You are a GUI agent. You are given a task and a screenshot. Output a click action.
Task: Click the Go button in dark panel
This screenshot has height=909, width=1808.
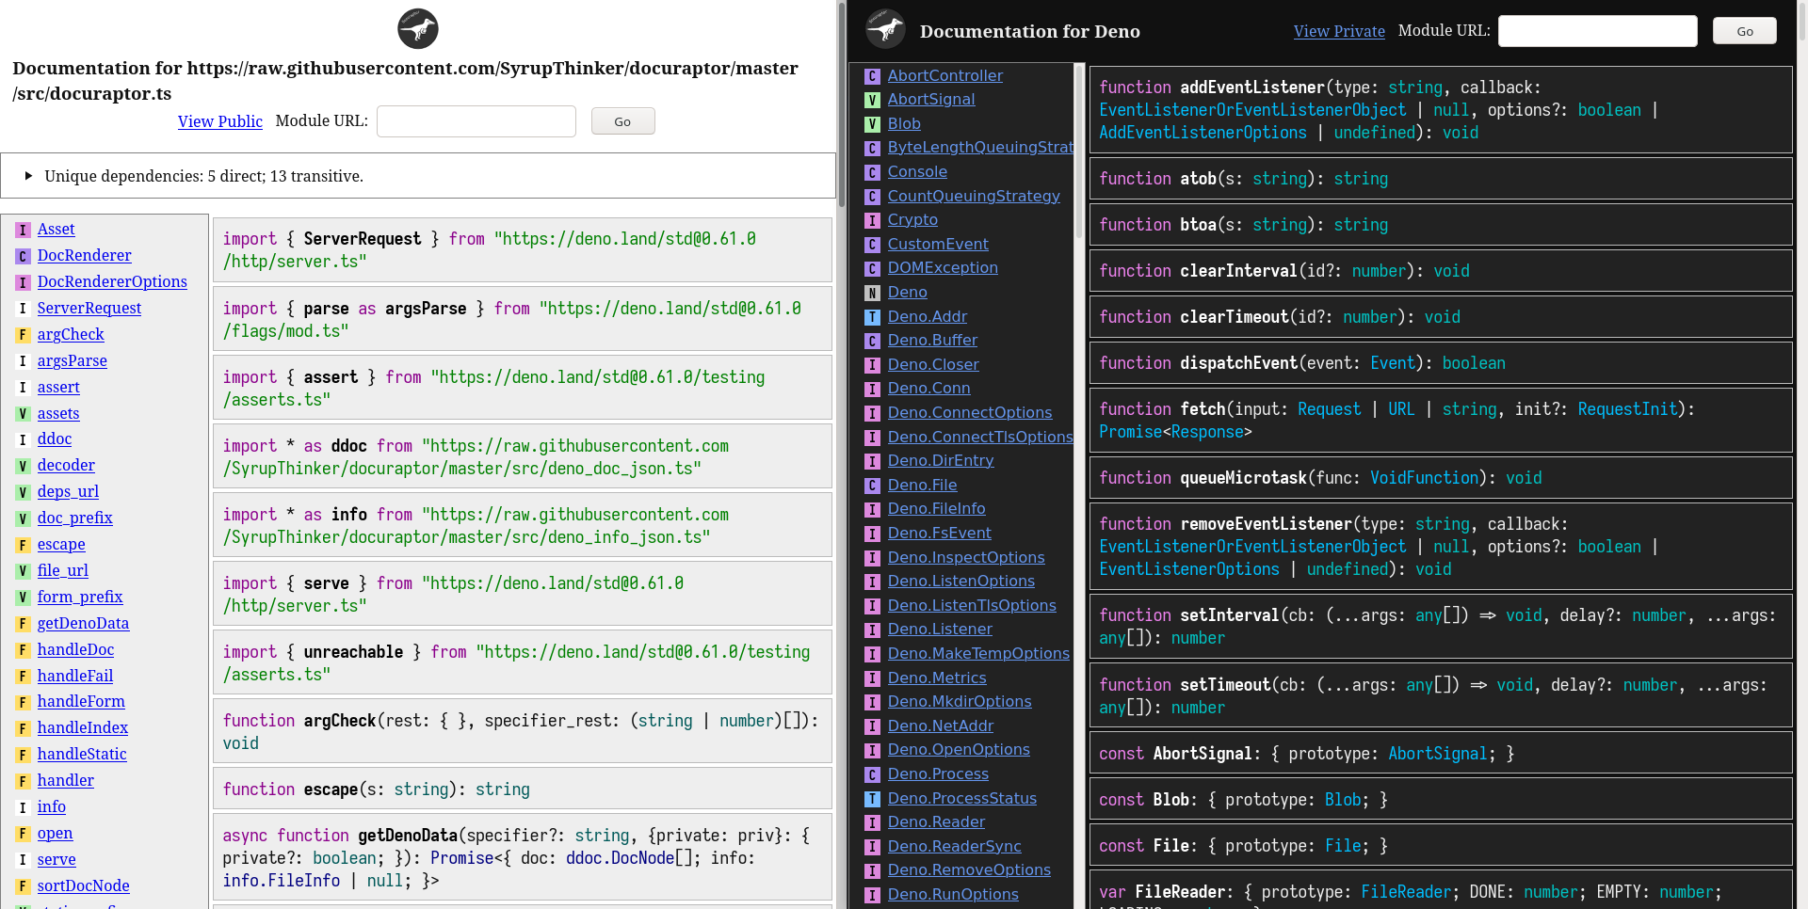[1745, 31]
